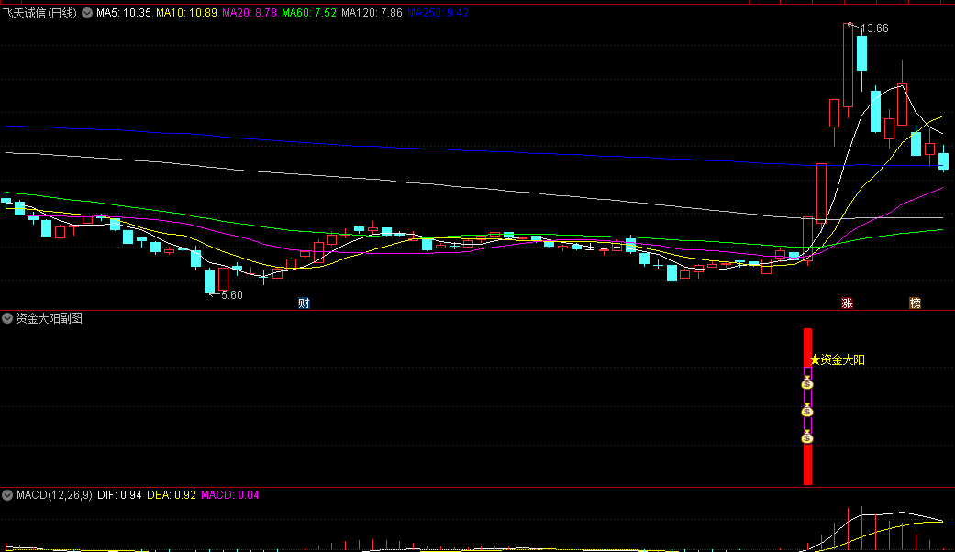Expand the MACD indicator dropdown arrow

tap(7, 495)
